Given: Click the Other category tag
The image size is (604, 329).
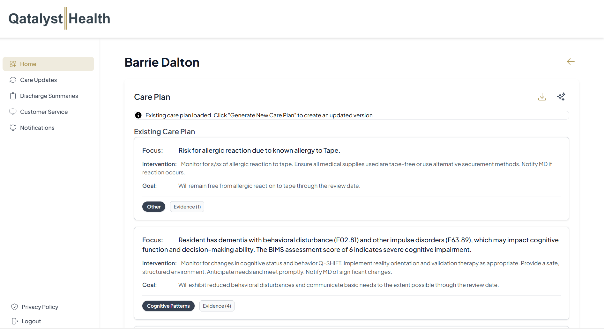Looking at the screenshot, I should (x=154, y=207).
